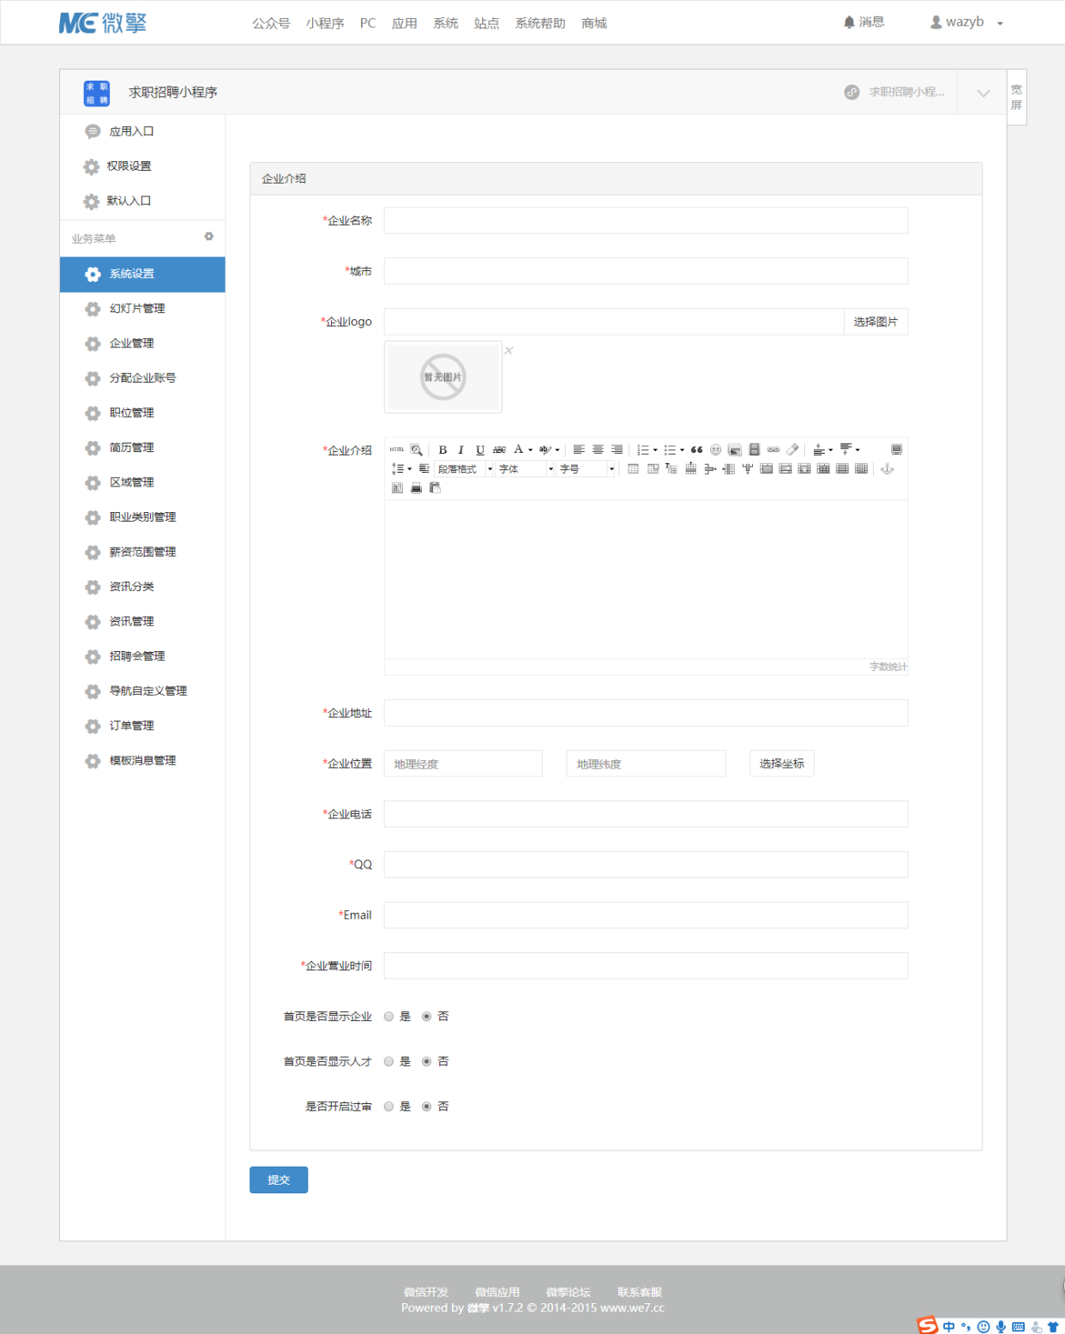Click the underline icon in the editor

click(480, 450)
